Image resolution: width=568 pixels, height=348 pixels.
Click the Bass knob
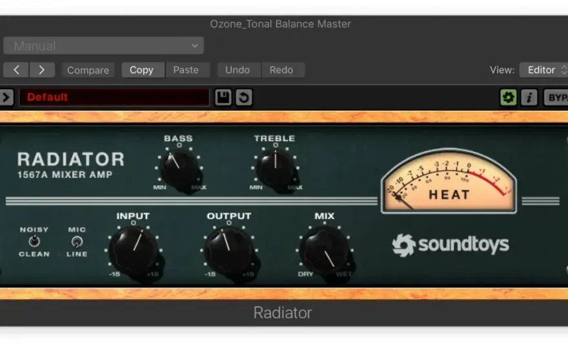coord(179,168)
